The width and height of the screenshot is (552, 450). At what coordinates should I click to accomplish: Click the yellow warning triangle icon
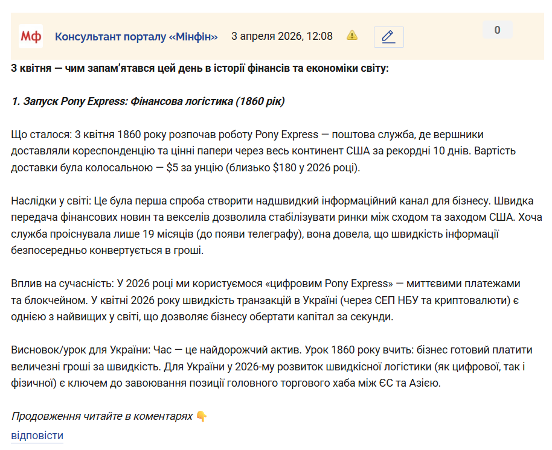pyautogui.click(x=352, y=36)
